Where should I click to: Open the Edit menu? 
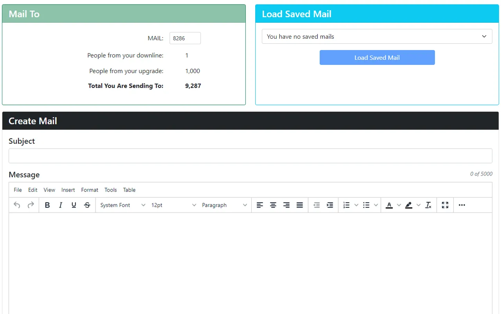pos(33,190)
